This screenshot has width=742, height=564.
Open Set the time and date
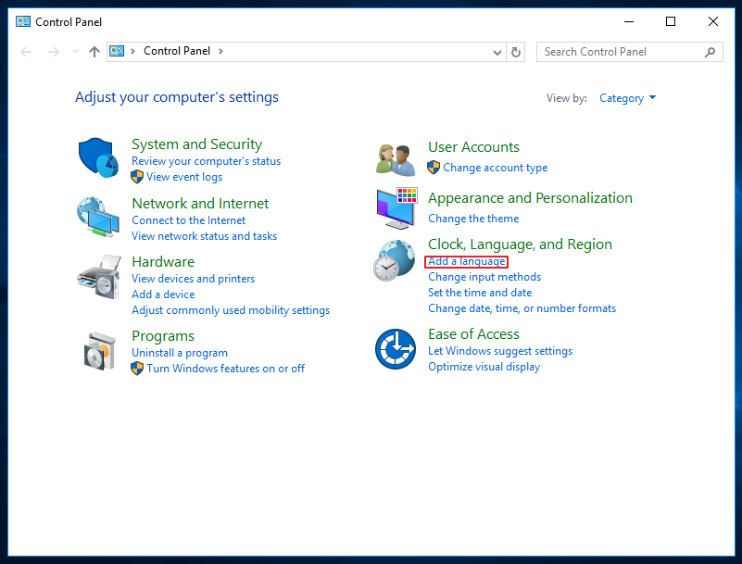pyautogui.click(x=480, y=292)
